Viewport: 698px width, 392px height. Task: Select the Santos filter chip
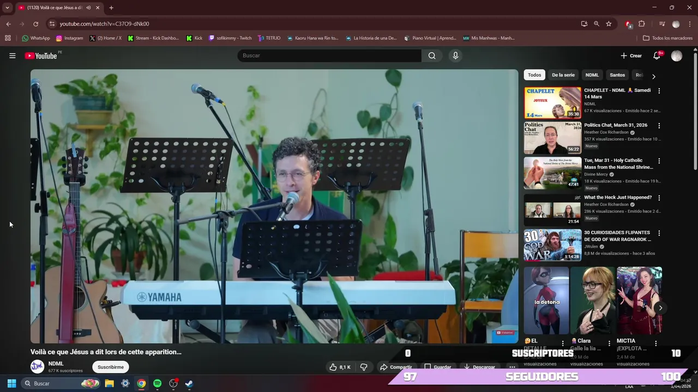[x=617, y=75]
